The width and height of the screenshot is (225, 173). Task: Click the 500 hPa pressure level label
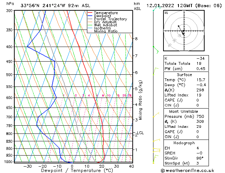(x=10, y=75)
